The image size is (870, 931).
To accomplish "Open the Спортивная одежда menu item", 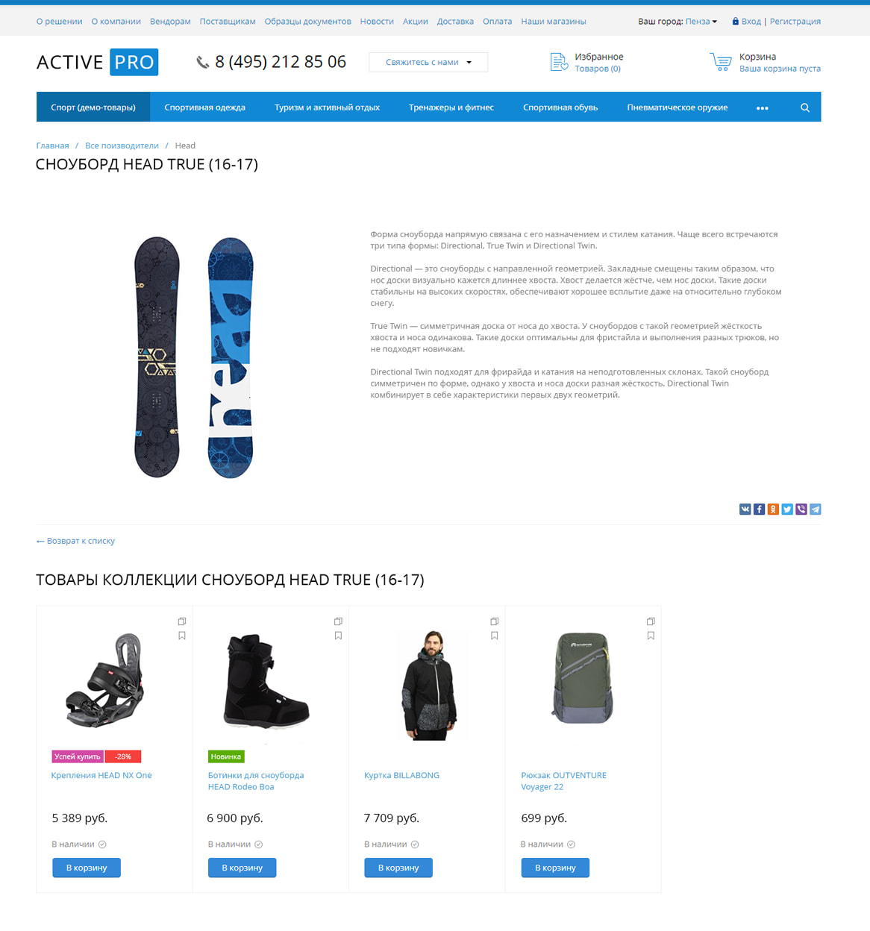I will [205, 107].
